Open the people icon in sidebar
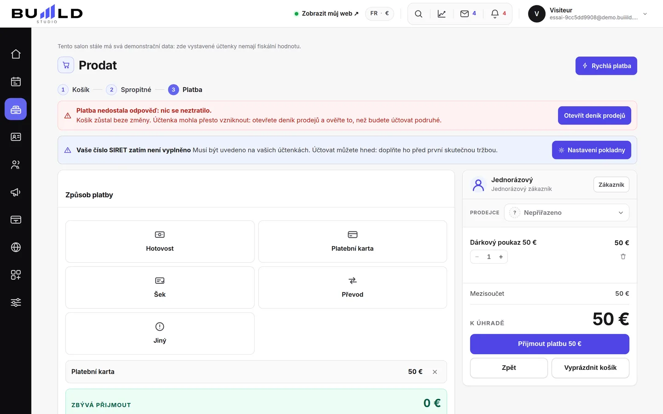This screenshot has width=663, height=414. pyautogui.click(x=16, y=165)
